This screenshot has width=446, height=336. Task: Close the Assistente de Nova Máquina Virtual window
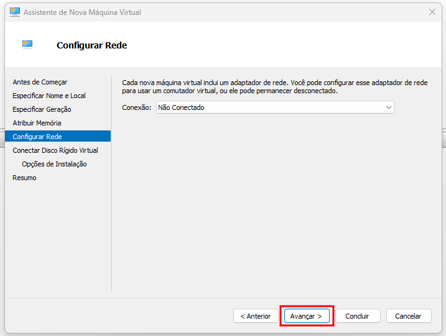432,12
